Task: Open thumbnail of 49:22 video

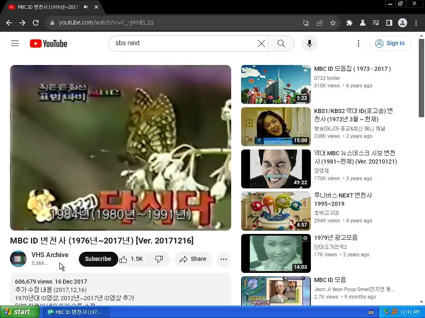Action: 276,169
